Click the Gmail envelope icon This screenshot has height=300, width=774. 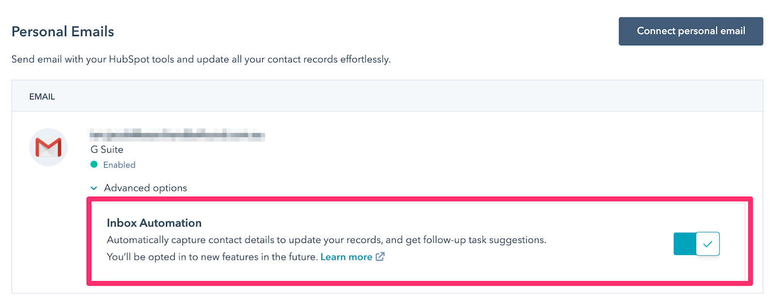pos(48,147)
